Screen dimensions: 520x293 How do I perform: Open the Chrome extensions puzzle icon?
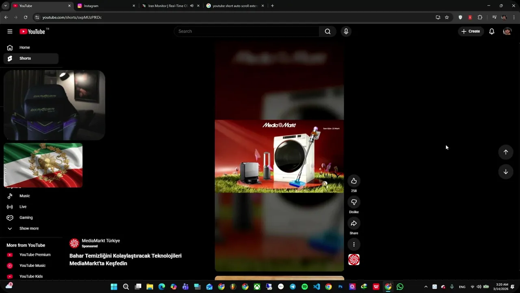point(480,17)
